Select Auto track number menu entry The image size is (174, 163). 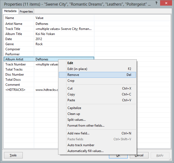click(x=97, y=145)
